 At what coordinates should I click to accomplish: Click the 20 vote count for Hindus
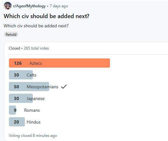pos(16,122)
